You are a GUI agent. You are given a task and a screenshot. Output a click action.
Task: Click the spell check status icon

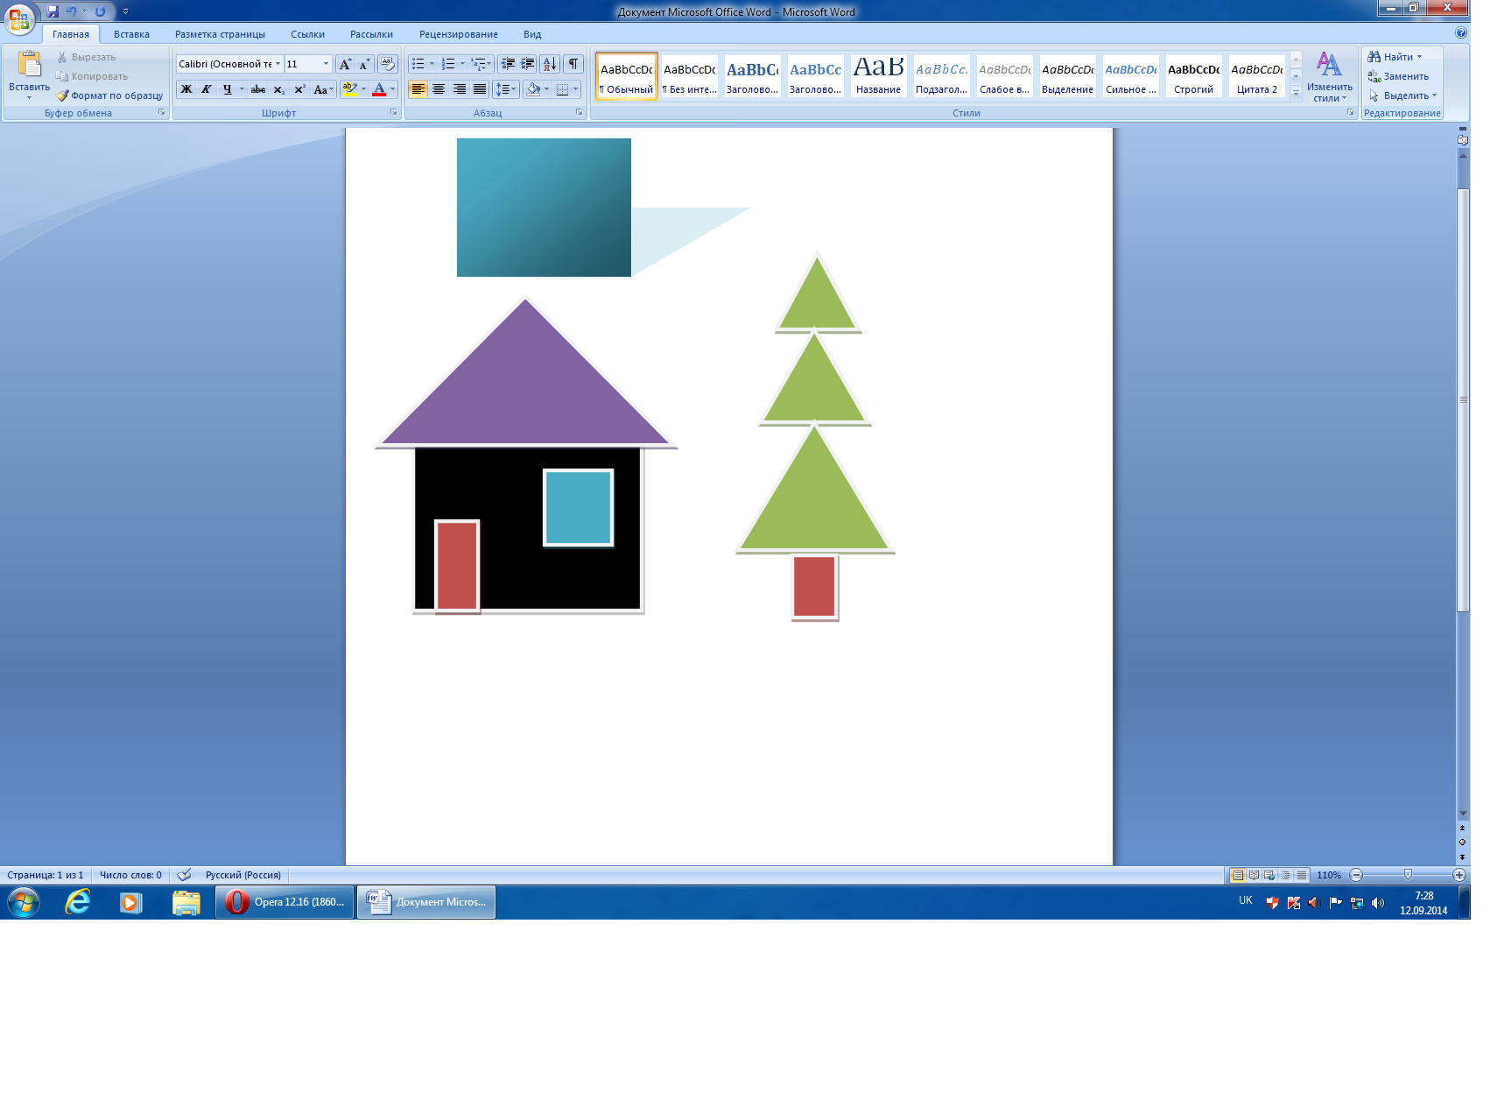(184, 875)
